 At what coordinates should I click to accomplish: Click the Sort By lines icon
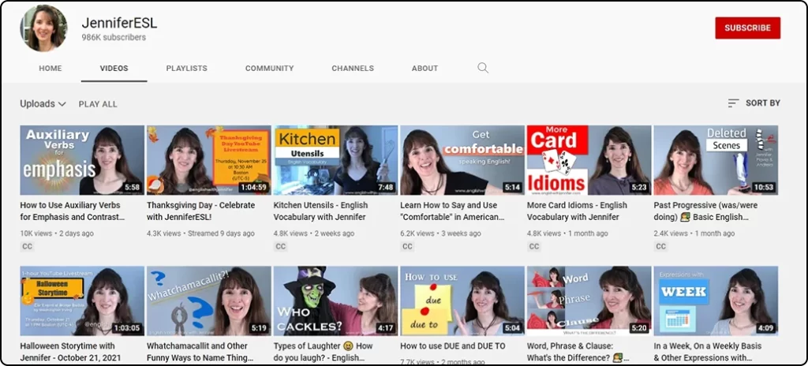pos(733,103)
